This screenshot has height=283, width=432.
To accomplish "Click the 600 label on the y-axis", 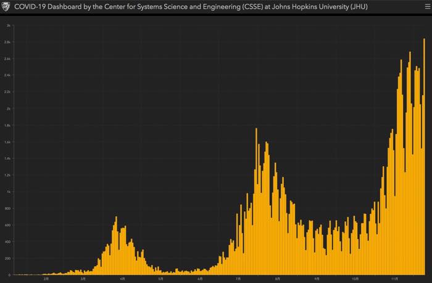I will [x=7, y=225].
